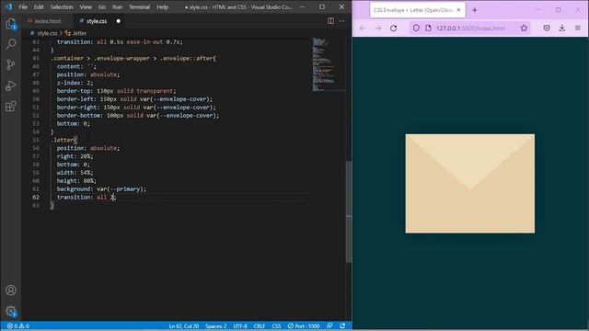Image resolution: width=589 pixels, height=331 pixels.
Task: Click line 55 '.letter{' selector text
Action: pyautogui.click(x=64, y=140)
